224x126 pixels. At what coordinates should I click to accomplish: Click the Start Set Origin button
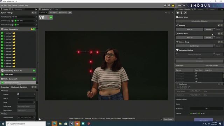[x=195, y=46]
